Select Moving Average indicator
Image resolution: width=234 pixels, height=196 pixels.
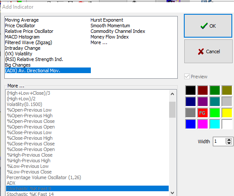click(x=22, y=20)
